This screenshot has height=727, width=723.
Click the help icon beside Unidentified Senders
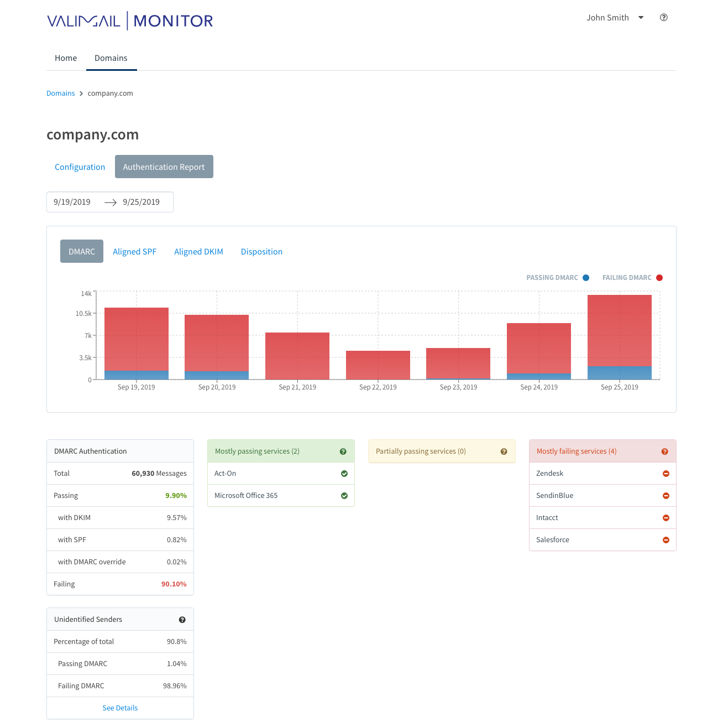(x=182, y=620)
